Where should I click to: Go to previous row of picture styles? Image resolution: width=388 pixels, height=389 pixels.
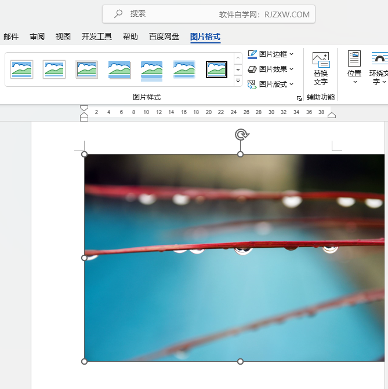pyautogui.click(x=238, y=58)
